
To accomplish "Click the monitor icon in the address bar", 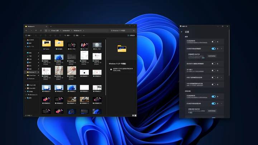I will (x=46, y=30).
